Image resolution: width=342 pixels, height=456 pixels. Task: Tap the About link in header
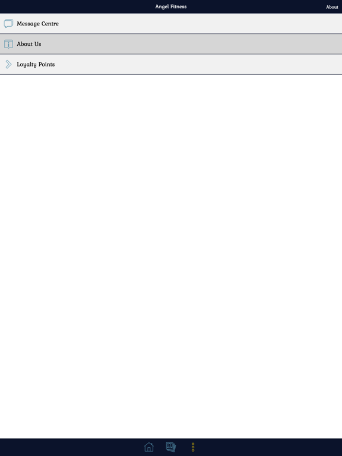[x=332, y=7]
